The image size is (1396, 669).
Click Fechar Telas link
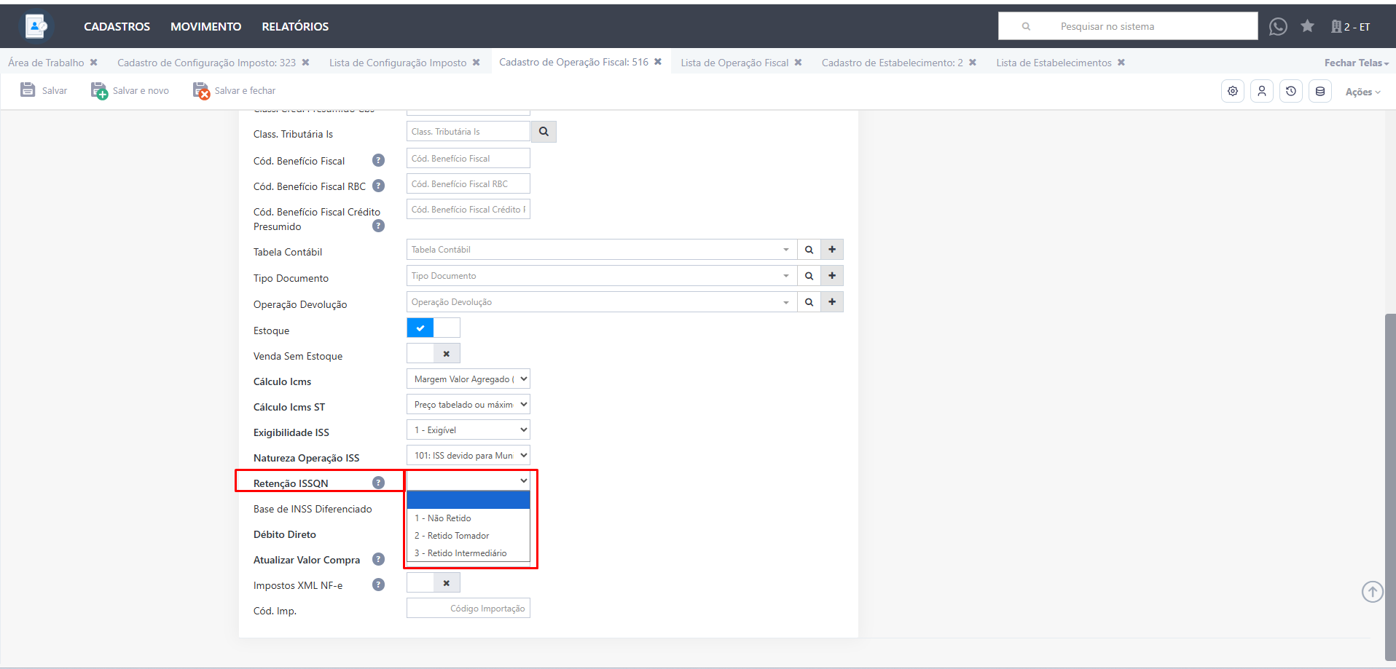1355,63
